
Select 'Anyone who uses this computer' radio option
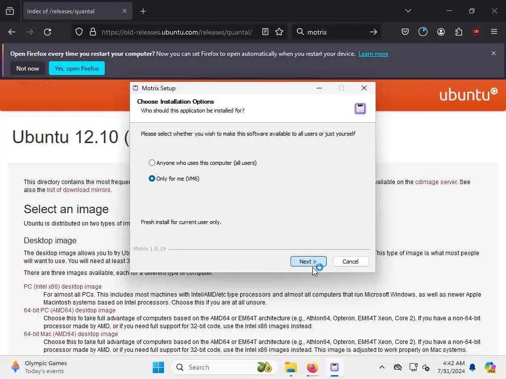coord(202,163)
